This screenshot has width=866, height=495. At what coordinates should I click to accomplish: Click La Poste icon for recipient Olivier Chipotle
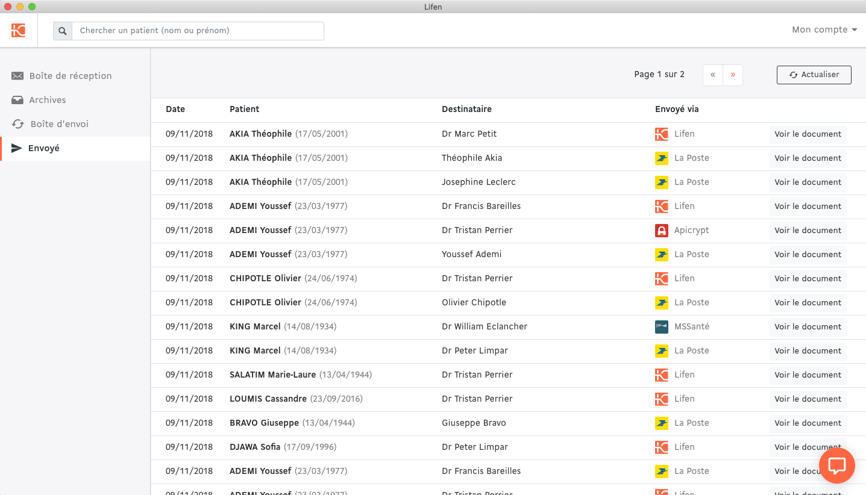[x=662, y=303]
